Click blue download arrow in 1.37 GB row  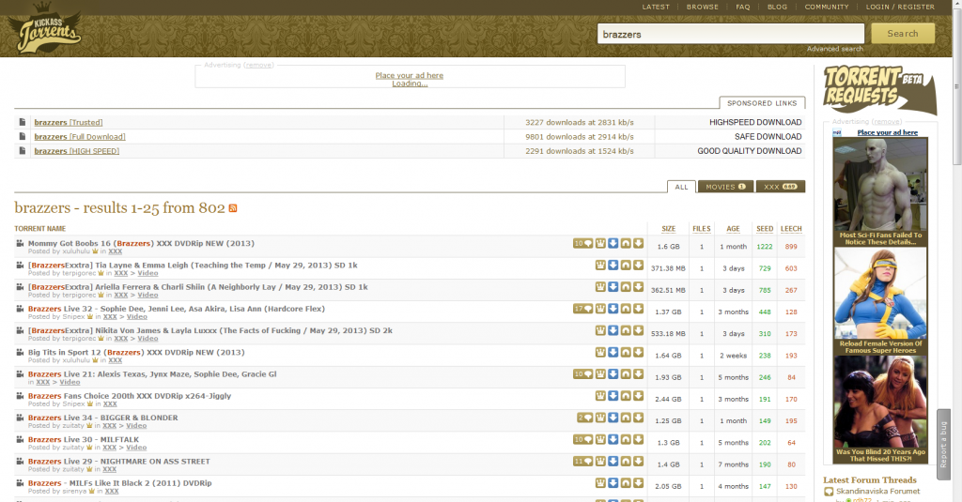click(613, 309)
